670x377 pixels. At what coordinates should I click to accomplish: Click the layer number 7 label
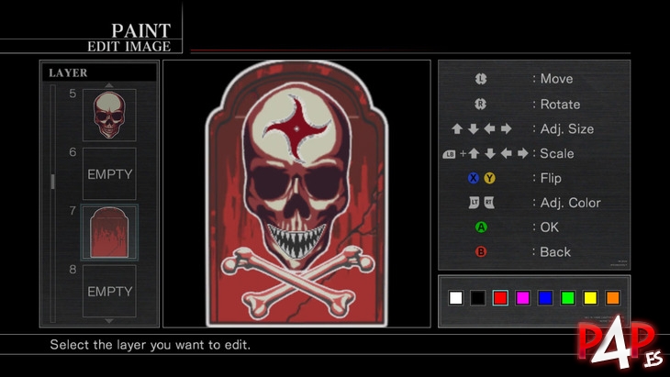[73, 211]
